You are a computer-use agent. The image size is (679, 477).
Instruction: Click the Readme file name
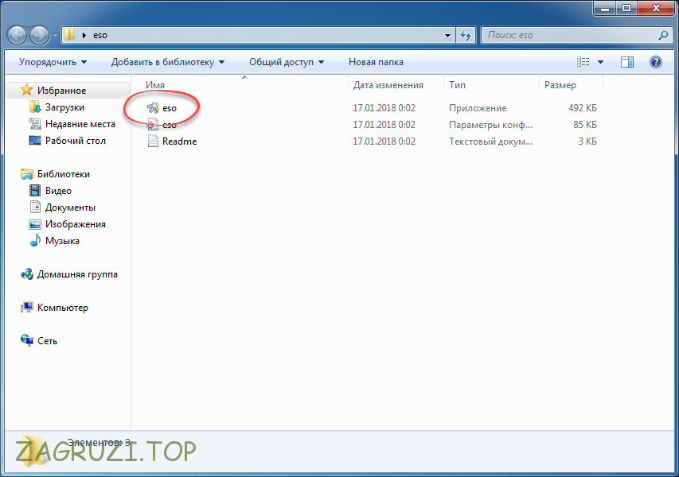[179, 142]
